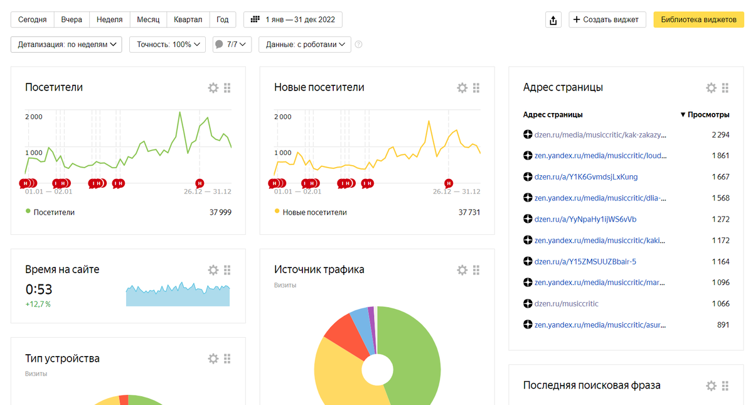The width and height of the screenshot is (753, 405).
Task: Select Квартал period tab
Action: coord(188,19)
